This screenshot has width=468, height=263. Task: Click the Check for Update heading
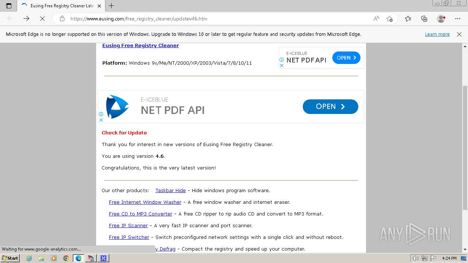(x=124, y=133)
